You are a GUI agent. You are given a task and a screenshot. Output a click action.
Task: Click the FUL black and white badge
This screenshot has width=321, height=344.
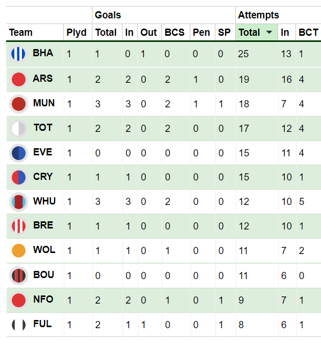pyautogui.click(x=18, y=325)
